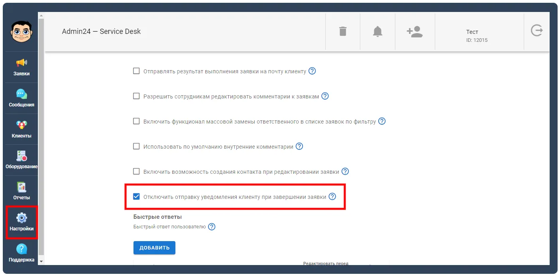Screen dimensions: 560x277
Task: Open Сообщения in sidebar
Action: [22, 98]
